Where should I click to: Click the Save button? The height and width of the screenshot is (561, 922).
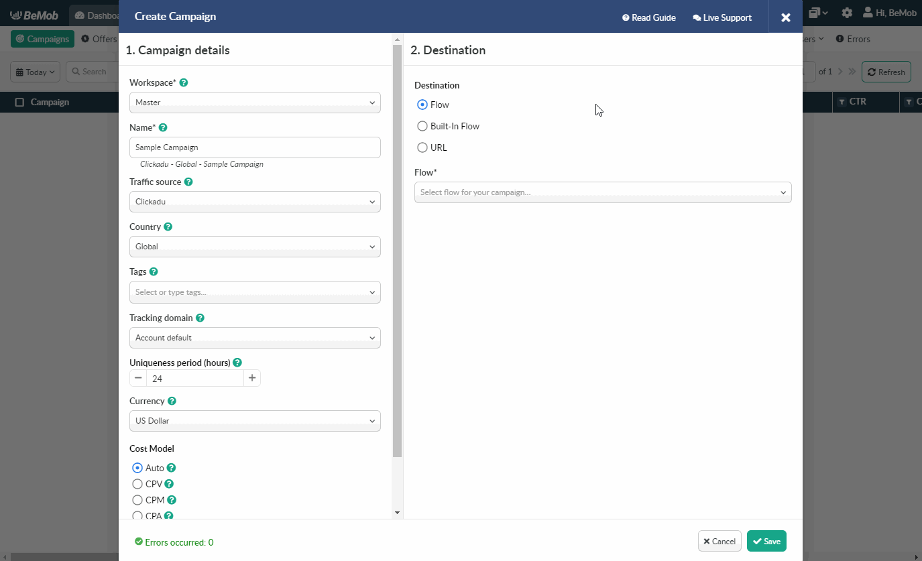[x=766, y=541]
